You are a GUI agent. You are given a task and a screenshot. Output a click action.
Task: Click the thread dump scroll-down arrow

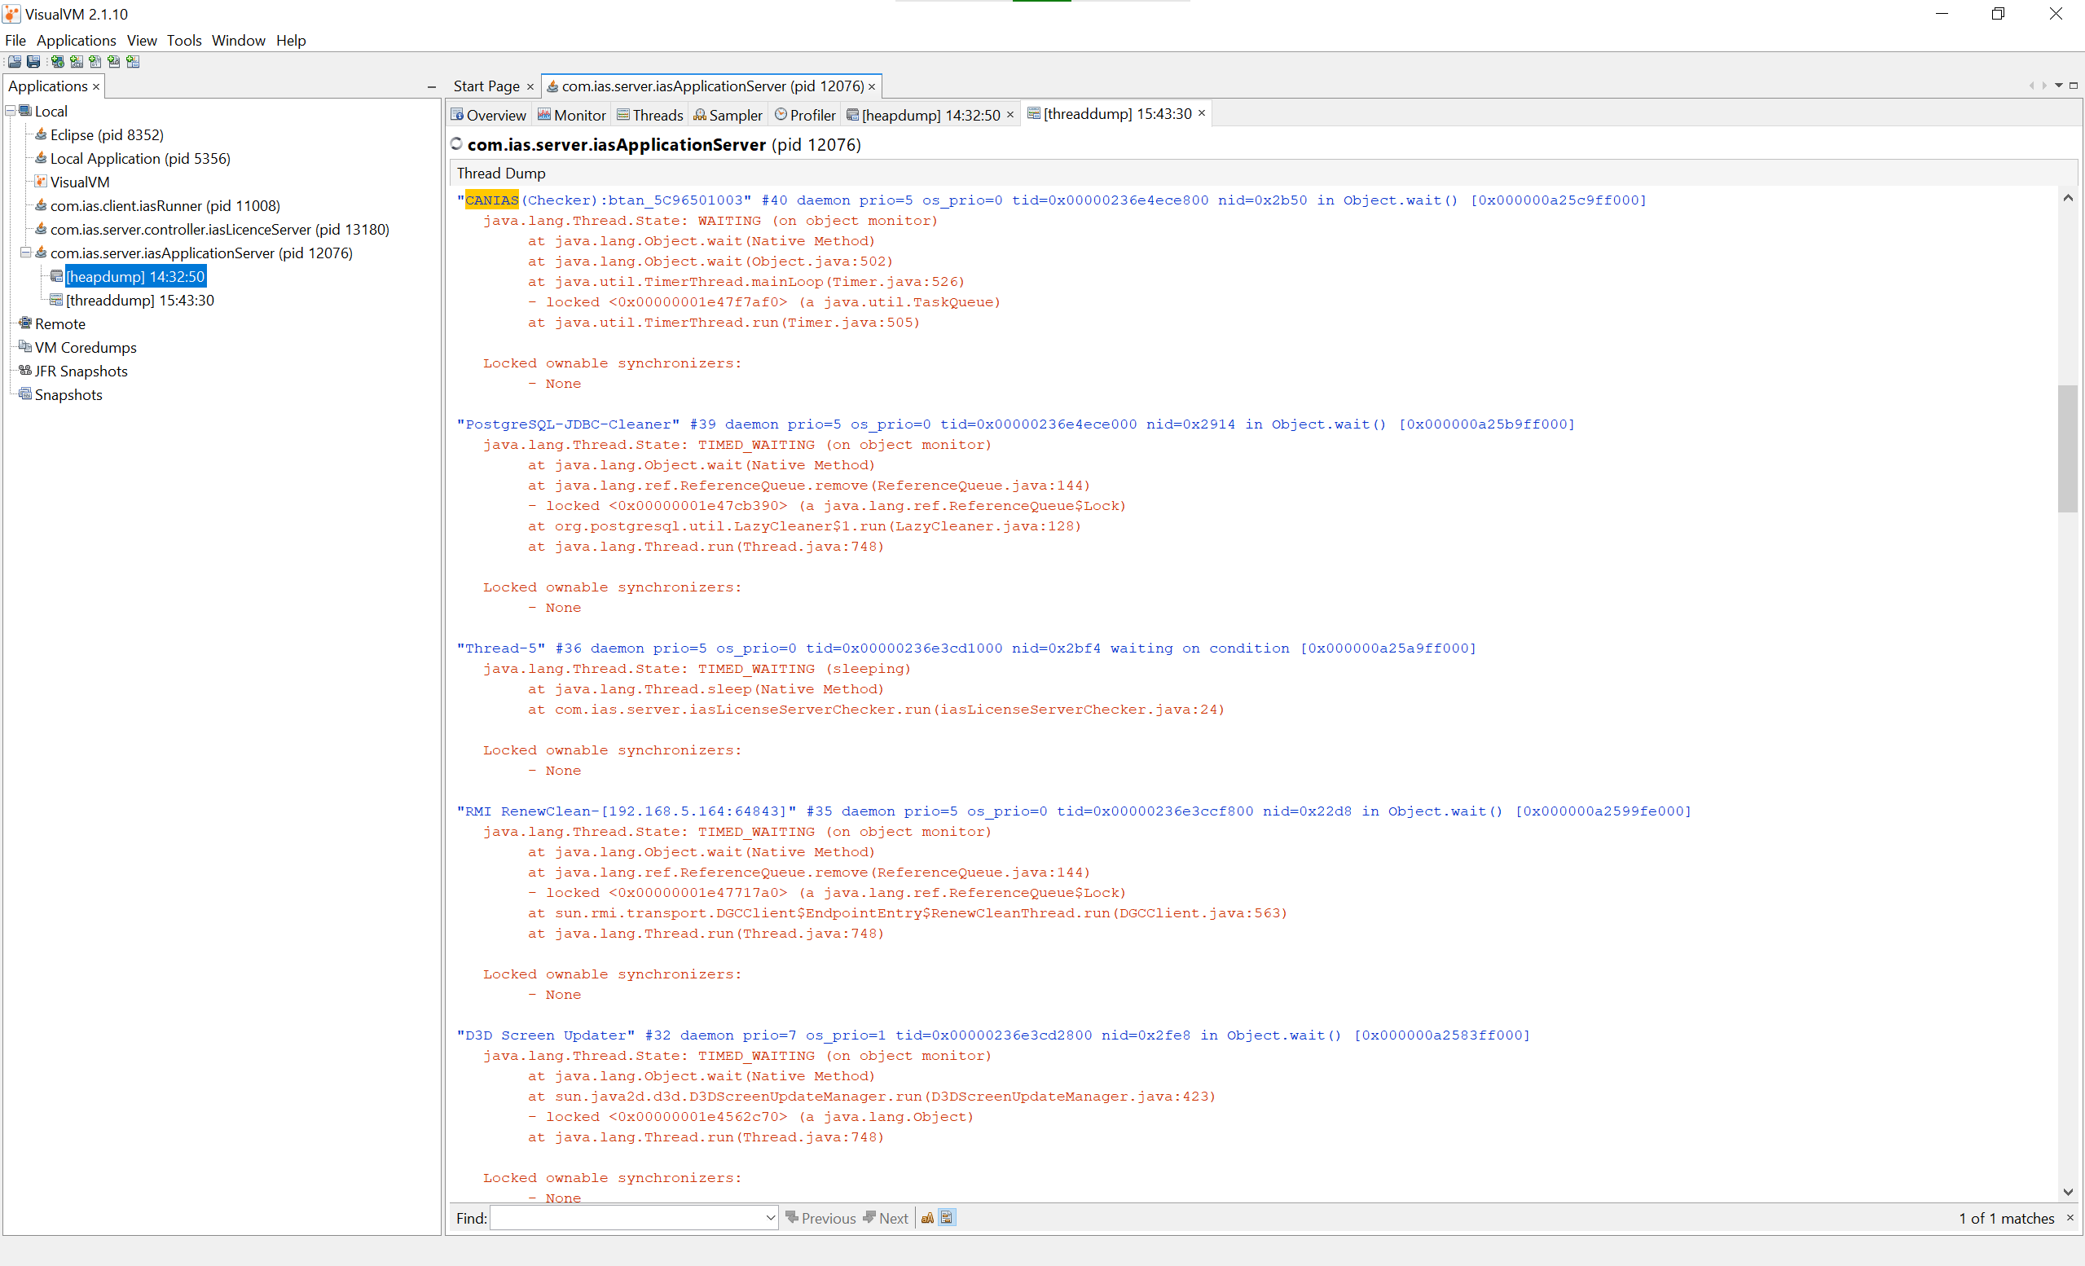click(x=2068, y=1192)
